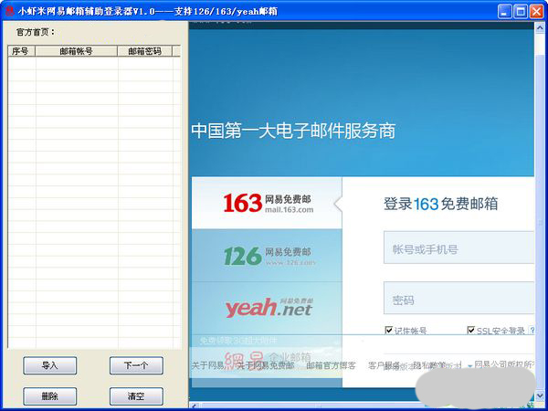Toggle the 记住帐号 checkbox
Screen dimensions: 548x411
tap(389, 330)
